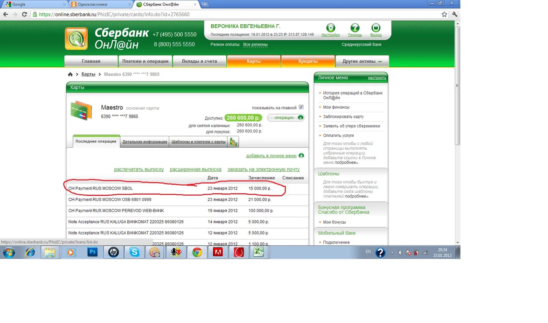Open 'Мои финансы' in personal menu

(336, 107)
